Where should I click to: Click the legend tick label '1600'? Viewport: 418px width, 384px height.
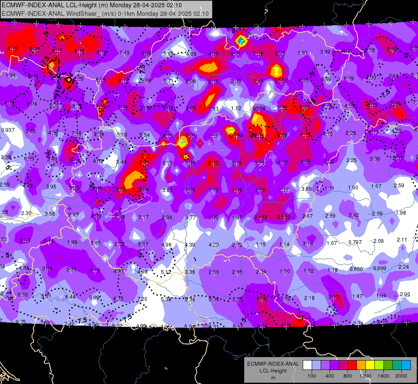pyautogui.click(x=383, y=376)
